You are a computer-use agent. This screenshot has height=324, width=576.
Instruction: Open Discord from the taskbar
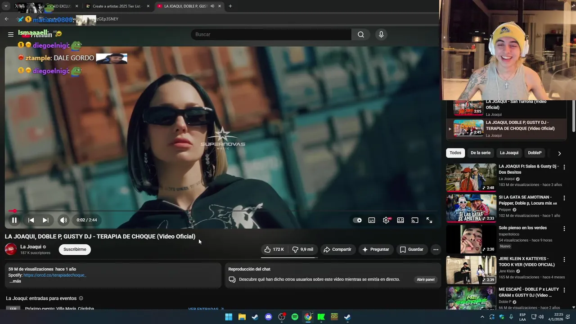tap(269, 317)
